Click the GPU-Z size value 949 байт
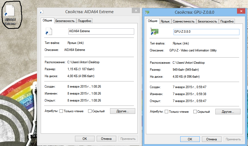Image resolution: width=248 pixels, height=146 pixels. [x=186, y=70]
